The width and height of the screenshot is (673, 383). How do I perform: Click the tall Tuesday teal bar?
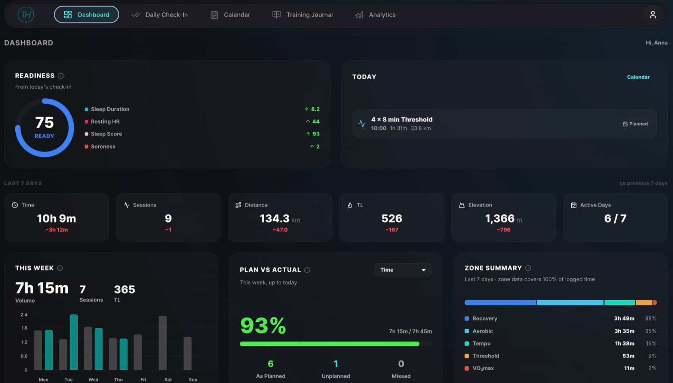[x=74, y=342]
